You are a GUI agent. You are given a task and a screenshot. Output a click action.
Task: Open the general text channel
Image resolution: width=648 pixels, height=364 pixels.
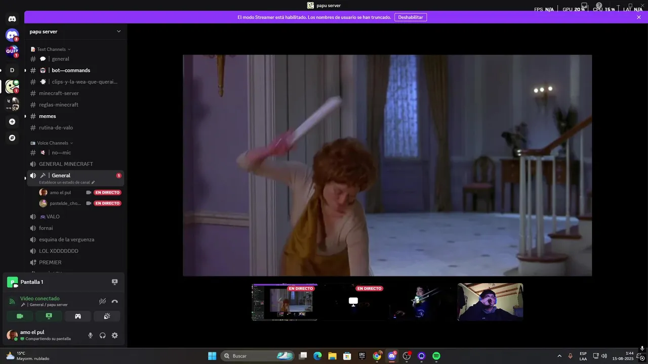coord(75,59)
